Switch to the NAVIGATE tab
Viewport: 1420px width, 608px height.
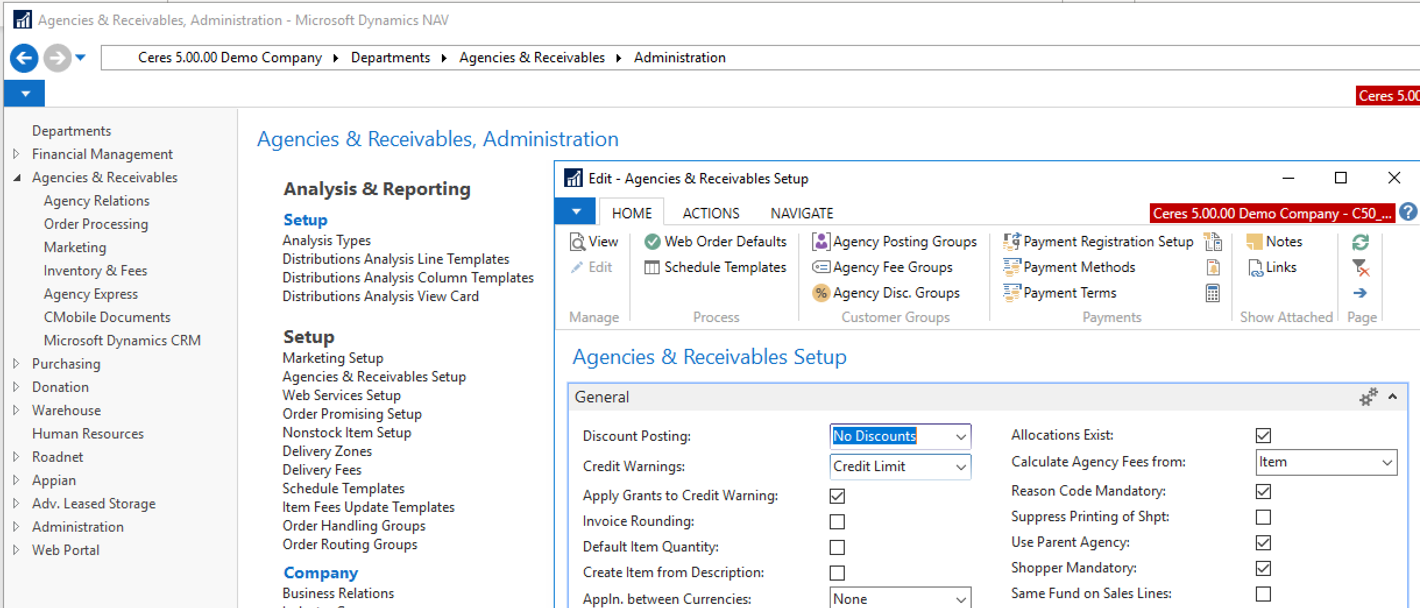[802, 214]
